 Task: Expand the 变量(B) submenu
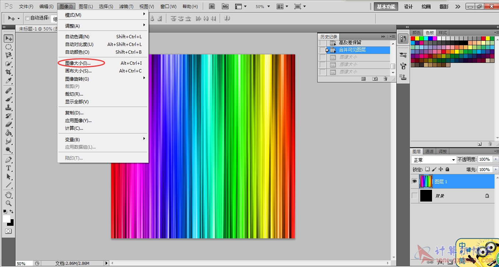(x=103, y=139)
